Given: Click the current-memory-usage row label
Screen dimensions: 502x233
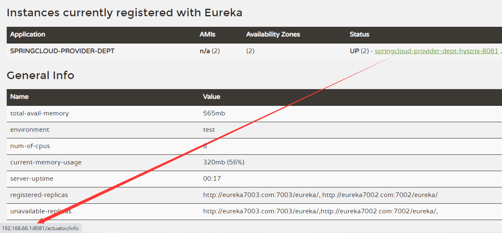Looking at the screenshot, I should click(x=46, y=162).
